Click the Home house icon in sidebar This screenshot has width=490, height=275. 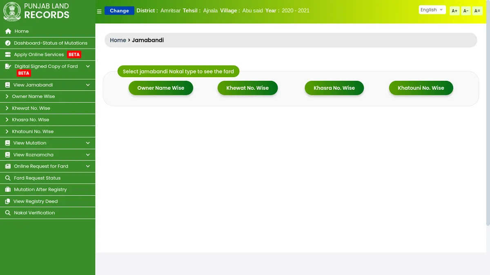8,31
